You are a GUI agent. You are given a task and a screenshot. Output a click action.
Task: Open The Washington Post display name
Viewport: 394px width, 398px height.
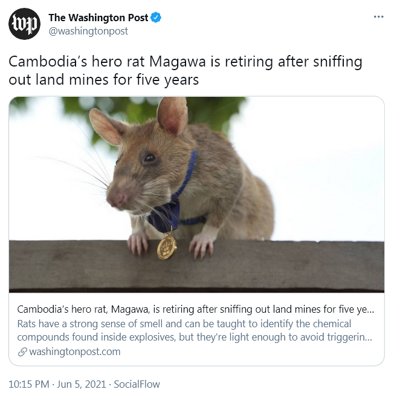pyautogui.click(x=98, y=18)
